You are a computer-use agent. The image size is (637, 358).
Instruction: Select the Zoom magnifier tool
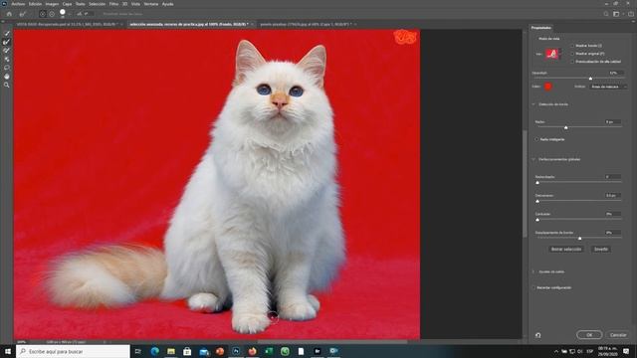7,85
